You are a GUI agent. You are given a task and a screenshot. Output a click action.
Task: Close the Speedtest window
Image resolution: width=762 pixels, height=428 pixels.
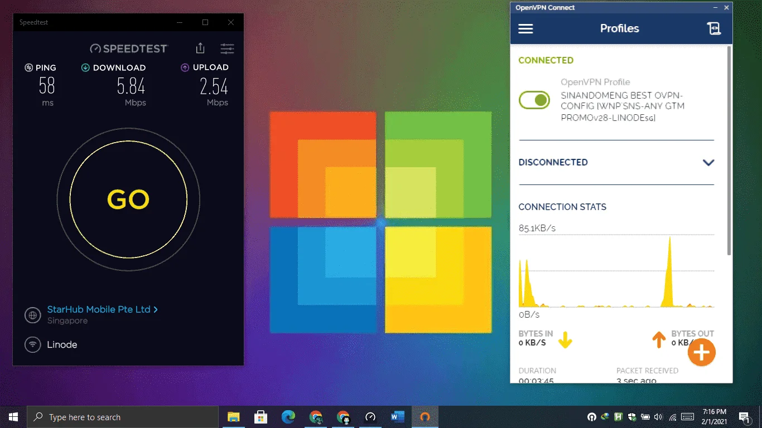[231, 22]
